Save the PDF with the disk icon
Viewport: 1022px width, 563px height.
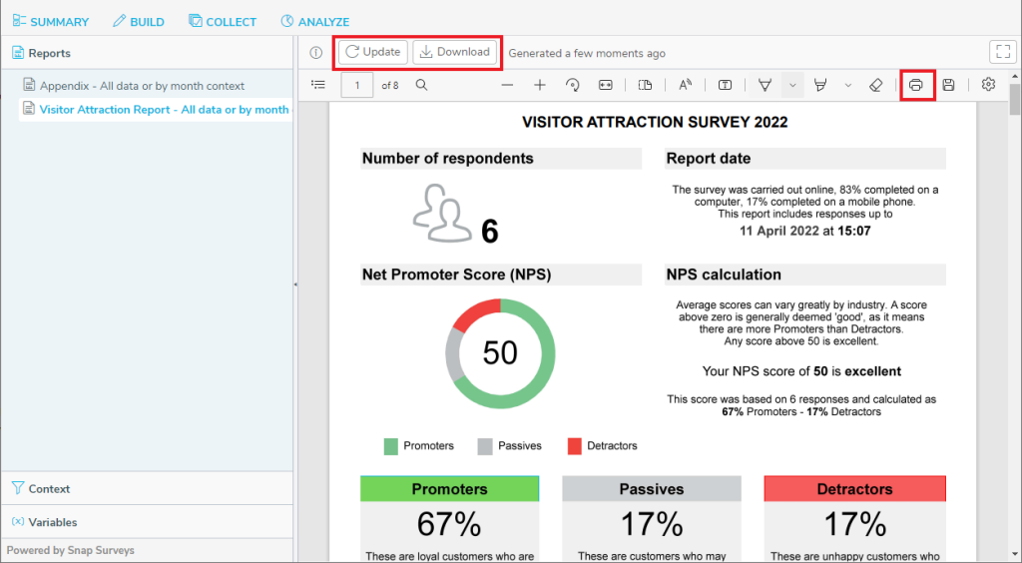click(x=948, y=85)
